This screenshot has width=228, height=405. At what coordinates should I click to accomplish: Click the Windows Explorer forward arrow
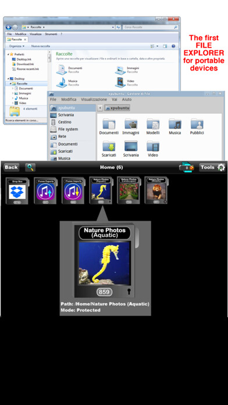15,27
